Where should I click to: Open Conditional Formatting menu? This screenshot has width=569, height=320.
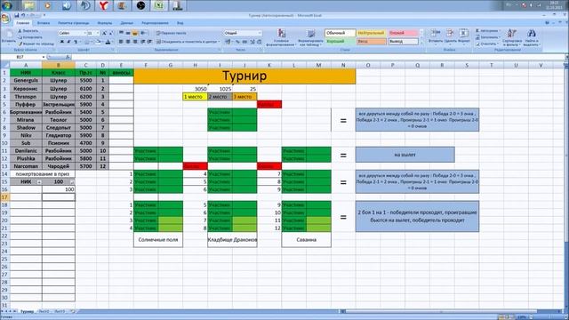coord(281,37)
